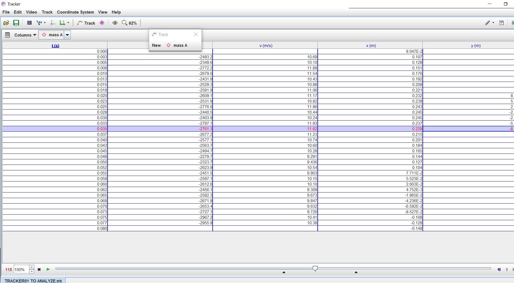Select the velocity cell 9.291
Viewport: 514px width, 283px height.
click(265, 157)
